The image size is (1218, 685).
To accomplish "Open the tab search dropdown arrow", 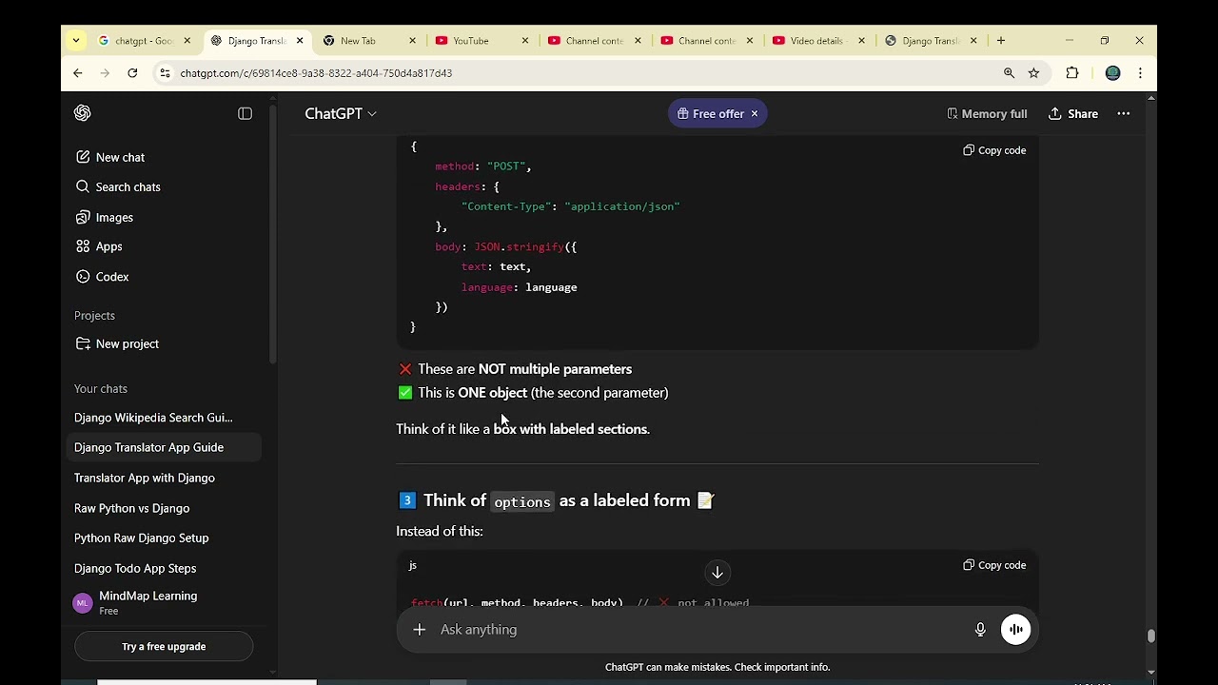I will [x=76, y=40].
